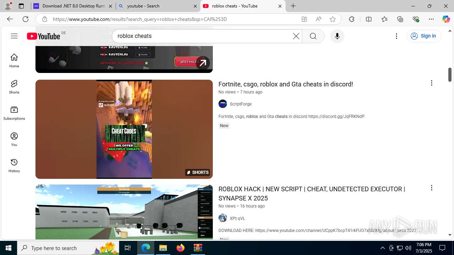Click the Sign in button
The height and width of the screenshot is (255, 454).
[423, 36]
